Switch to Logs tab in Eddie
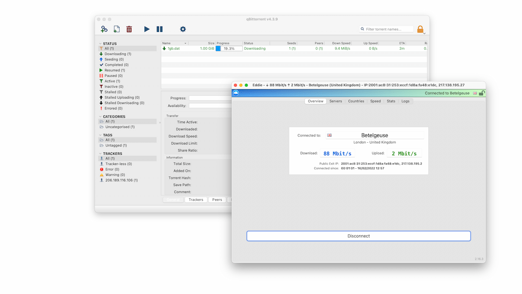Screen dimensions: 522x294 (x=405, y=101)
